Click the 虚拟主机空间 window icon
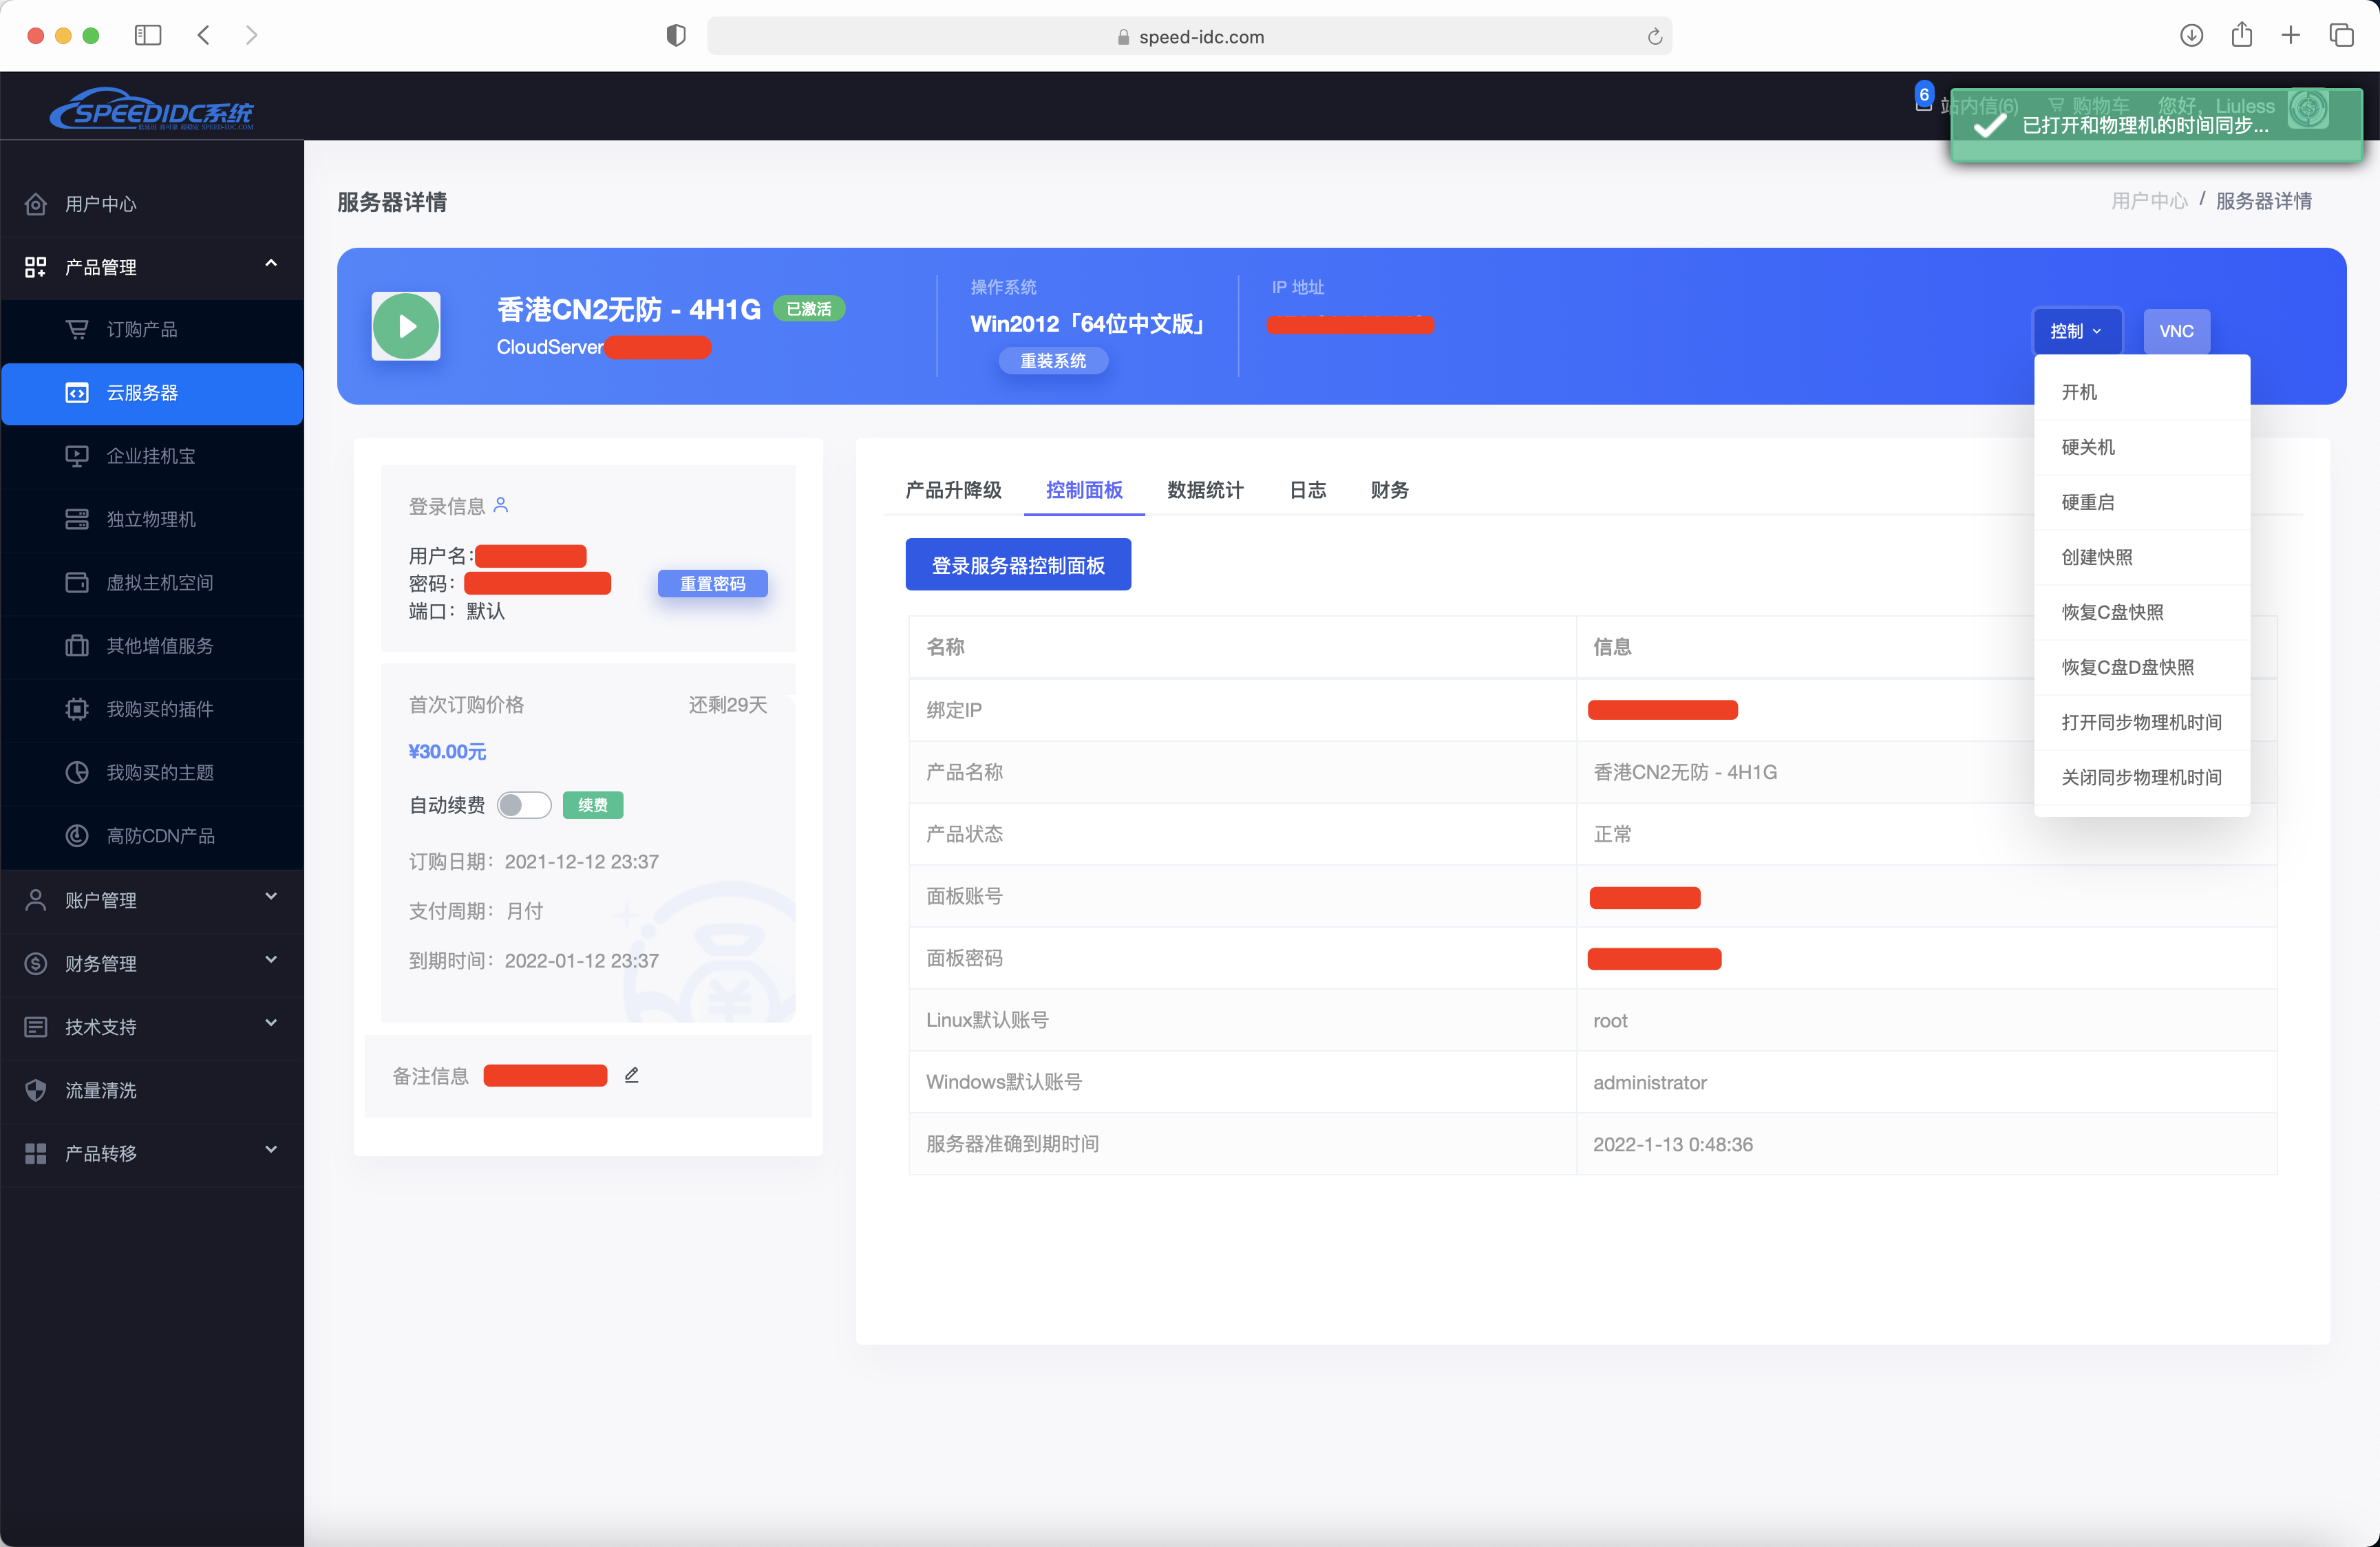The image size is (2380, 1547). pos(77,582)
